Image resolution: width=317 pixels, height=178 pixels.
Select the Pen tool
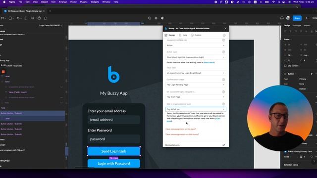coord(18,18)
